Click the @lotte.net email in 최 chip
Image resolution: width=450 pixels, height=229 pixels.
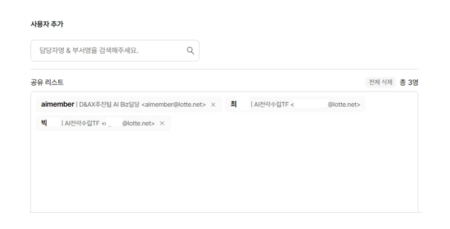[x=343, y=104]
